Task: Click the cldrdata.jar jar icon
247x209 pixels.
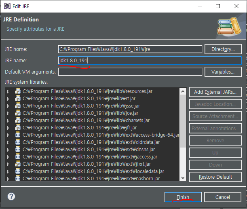Action: coord(18,142)
